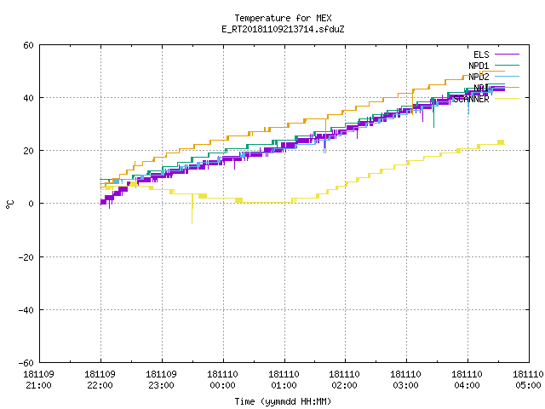Click the yellow SCANNER legend line sample

tap(507, 99)
